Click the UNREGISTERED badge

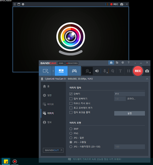tap(72, 63)
